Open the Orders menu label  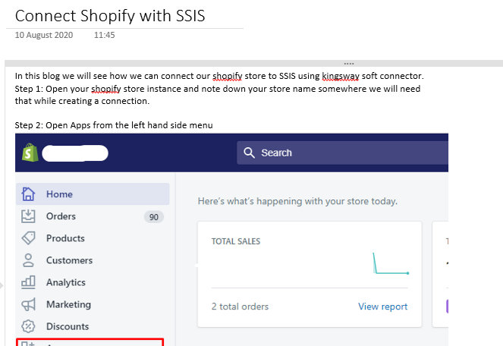[61, 216]
